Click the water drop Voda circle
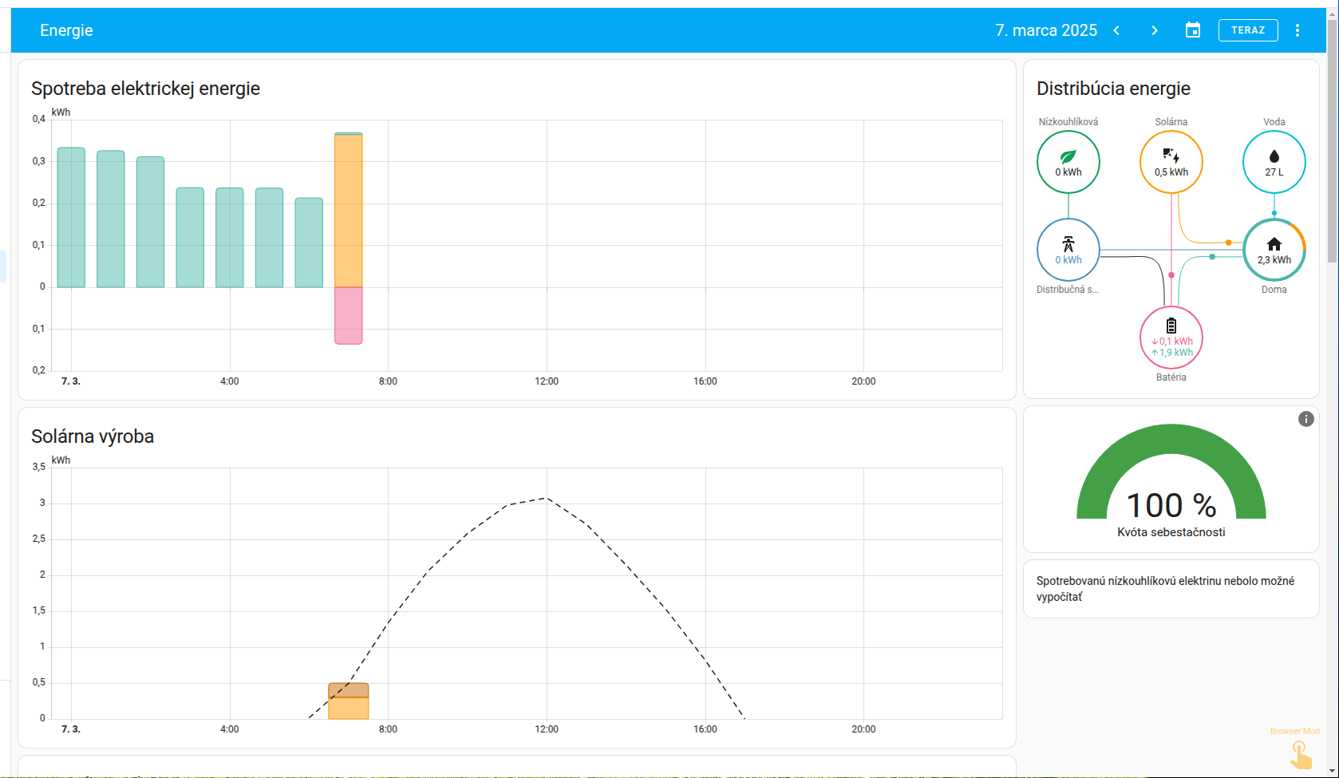This screenshot has height=778, width=1339. [1274, 162]
